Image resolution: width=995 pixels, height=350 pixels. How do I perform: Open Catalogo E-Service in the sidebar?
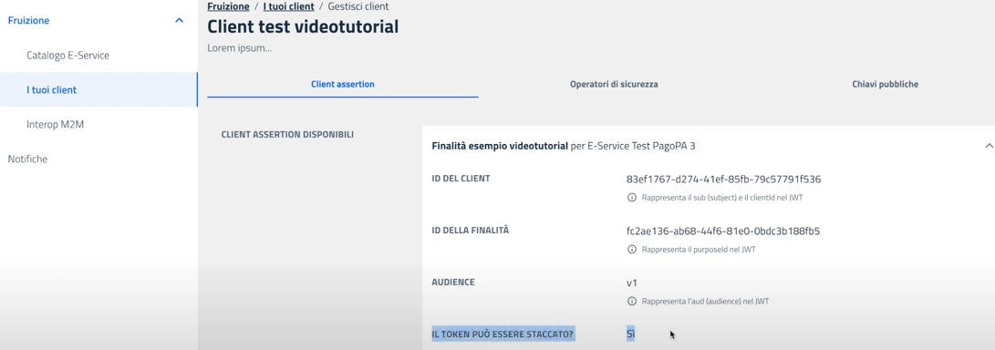(67, 56)
